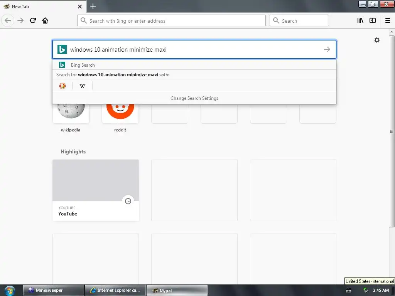
Task: Click the Highlights section heading
Action: [73, 151]
